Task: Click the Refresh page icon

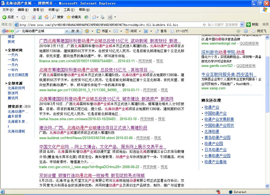Action: [40, 17]
